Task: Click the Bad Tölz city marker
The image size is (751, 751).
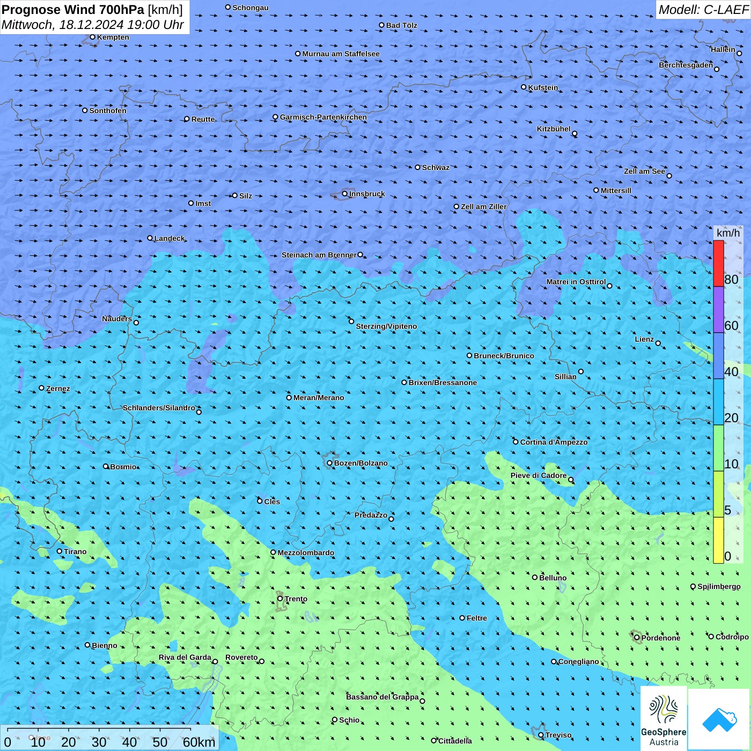Action: (382, 25)
